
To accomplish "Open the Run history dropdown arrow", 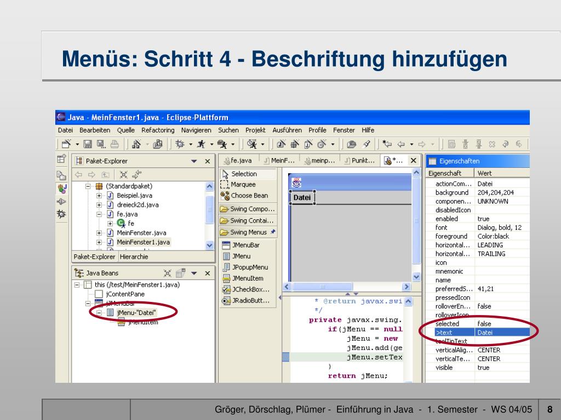I will [x=211, y=144].
